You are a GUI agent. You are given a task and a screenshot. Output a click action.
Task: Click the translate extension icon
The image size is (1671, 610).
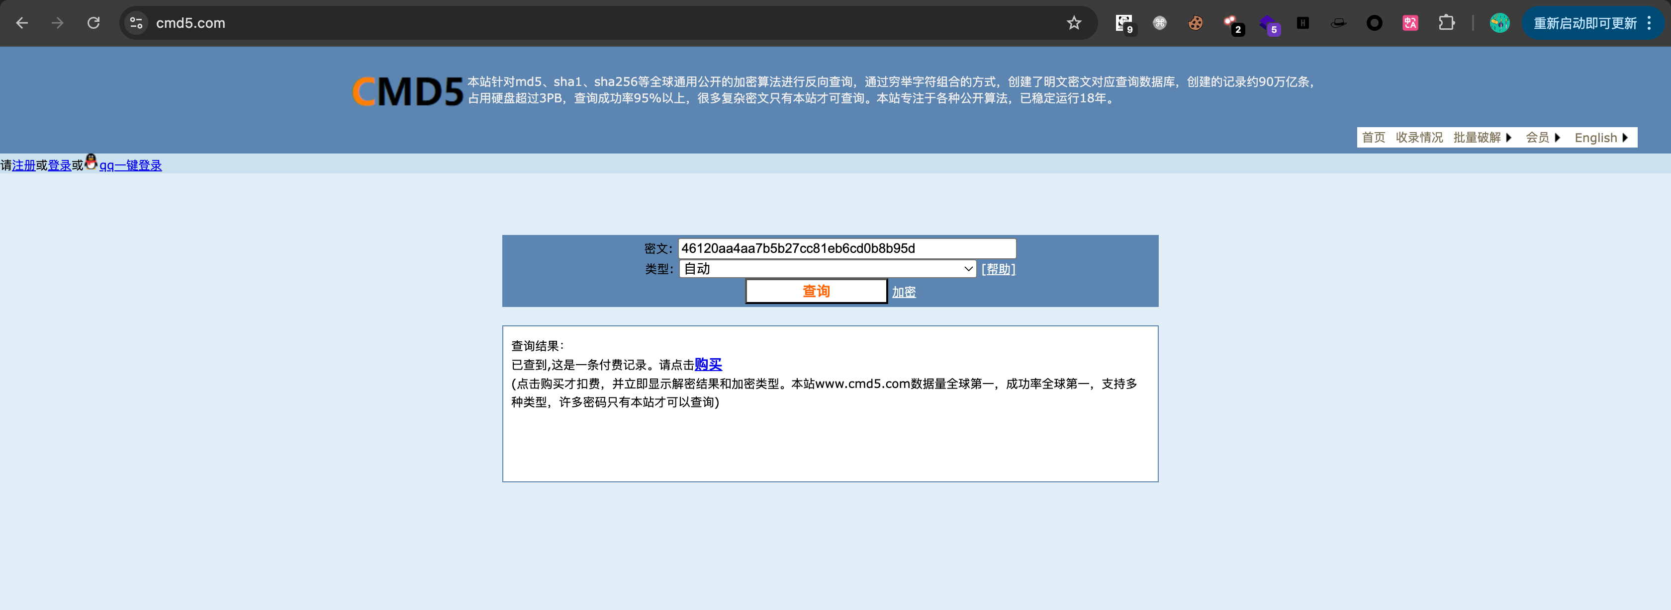click(x=1409, y=23)
